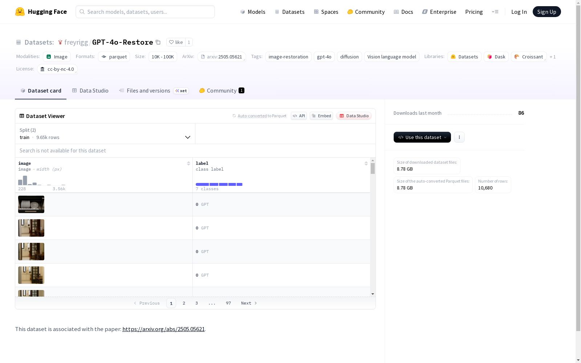Expand the Split train dropdown
Screen dimensions: 581x363
pos(105,134)
